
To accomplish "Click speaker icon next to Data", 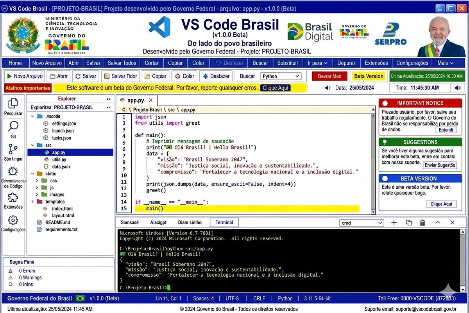I will pos(328,88).
